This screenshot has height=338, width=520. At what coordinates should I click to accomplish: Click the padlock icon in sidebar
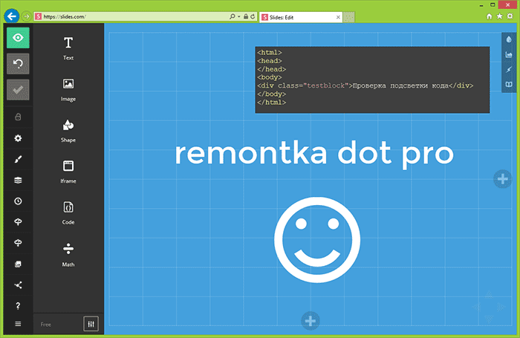pyautogui.click(x=18, y=117)
